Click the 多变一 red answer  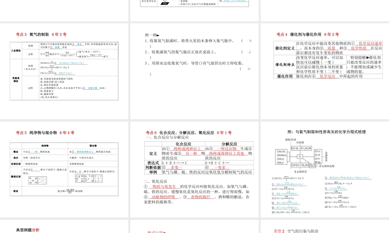[x=176, y=168]
